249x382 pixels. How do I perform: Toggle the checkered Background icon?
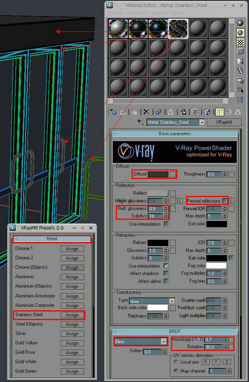[240, 42]
